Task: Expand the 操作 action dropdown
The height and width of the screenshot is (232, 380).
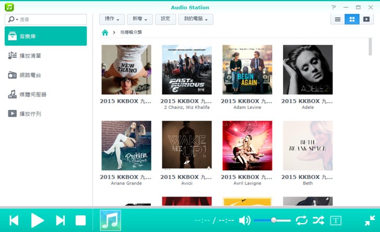Action: [x=112, y=19]
